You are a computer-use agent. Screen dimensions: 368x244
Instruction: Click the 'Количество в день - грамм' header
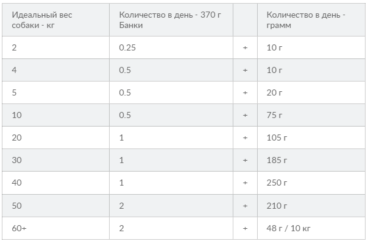(311, 20)
